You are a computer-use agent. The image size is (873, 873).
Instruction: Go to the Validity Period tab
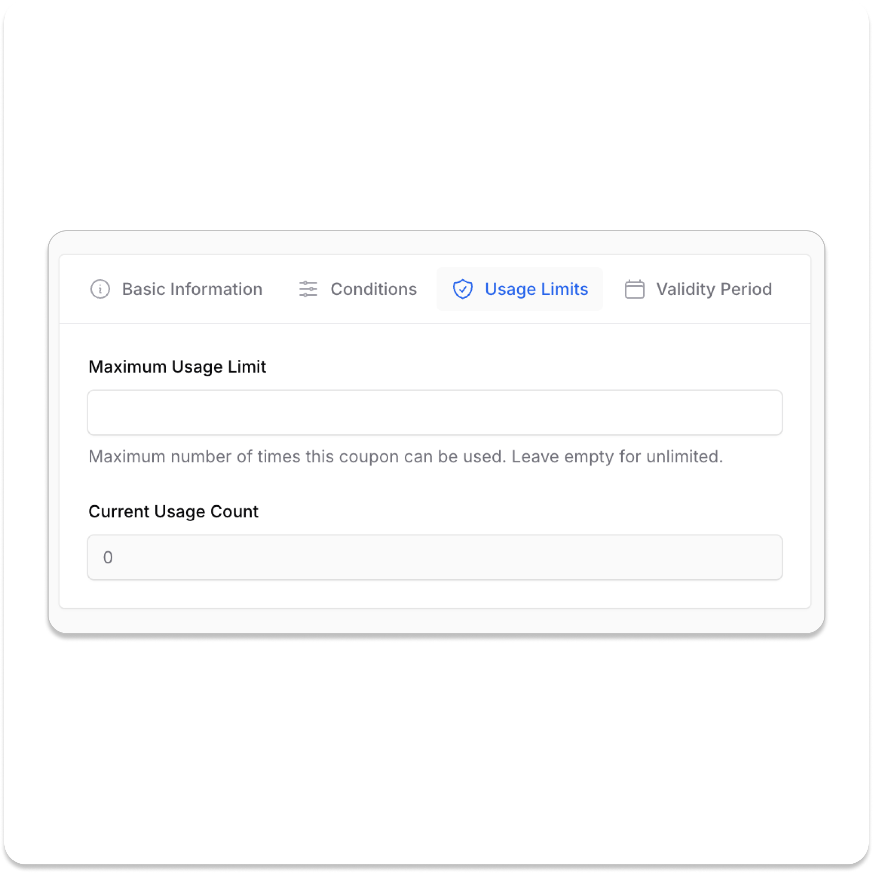tap(713, 289)
